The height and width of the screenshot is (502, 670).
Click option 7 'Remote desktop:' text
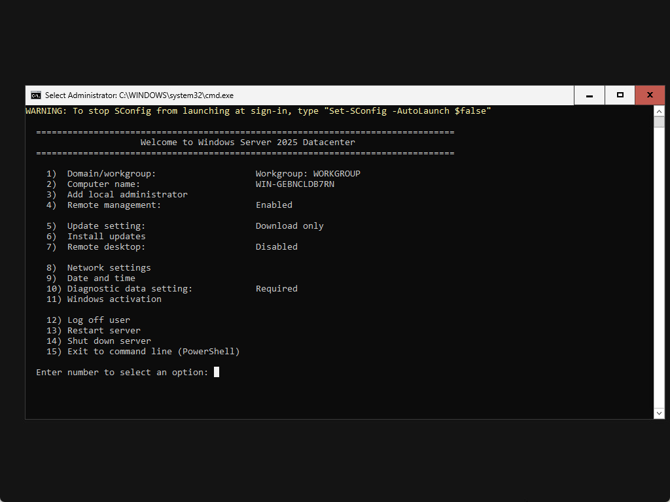coord(107,246)
